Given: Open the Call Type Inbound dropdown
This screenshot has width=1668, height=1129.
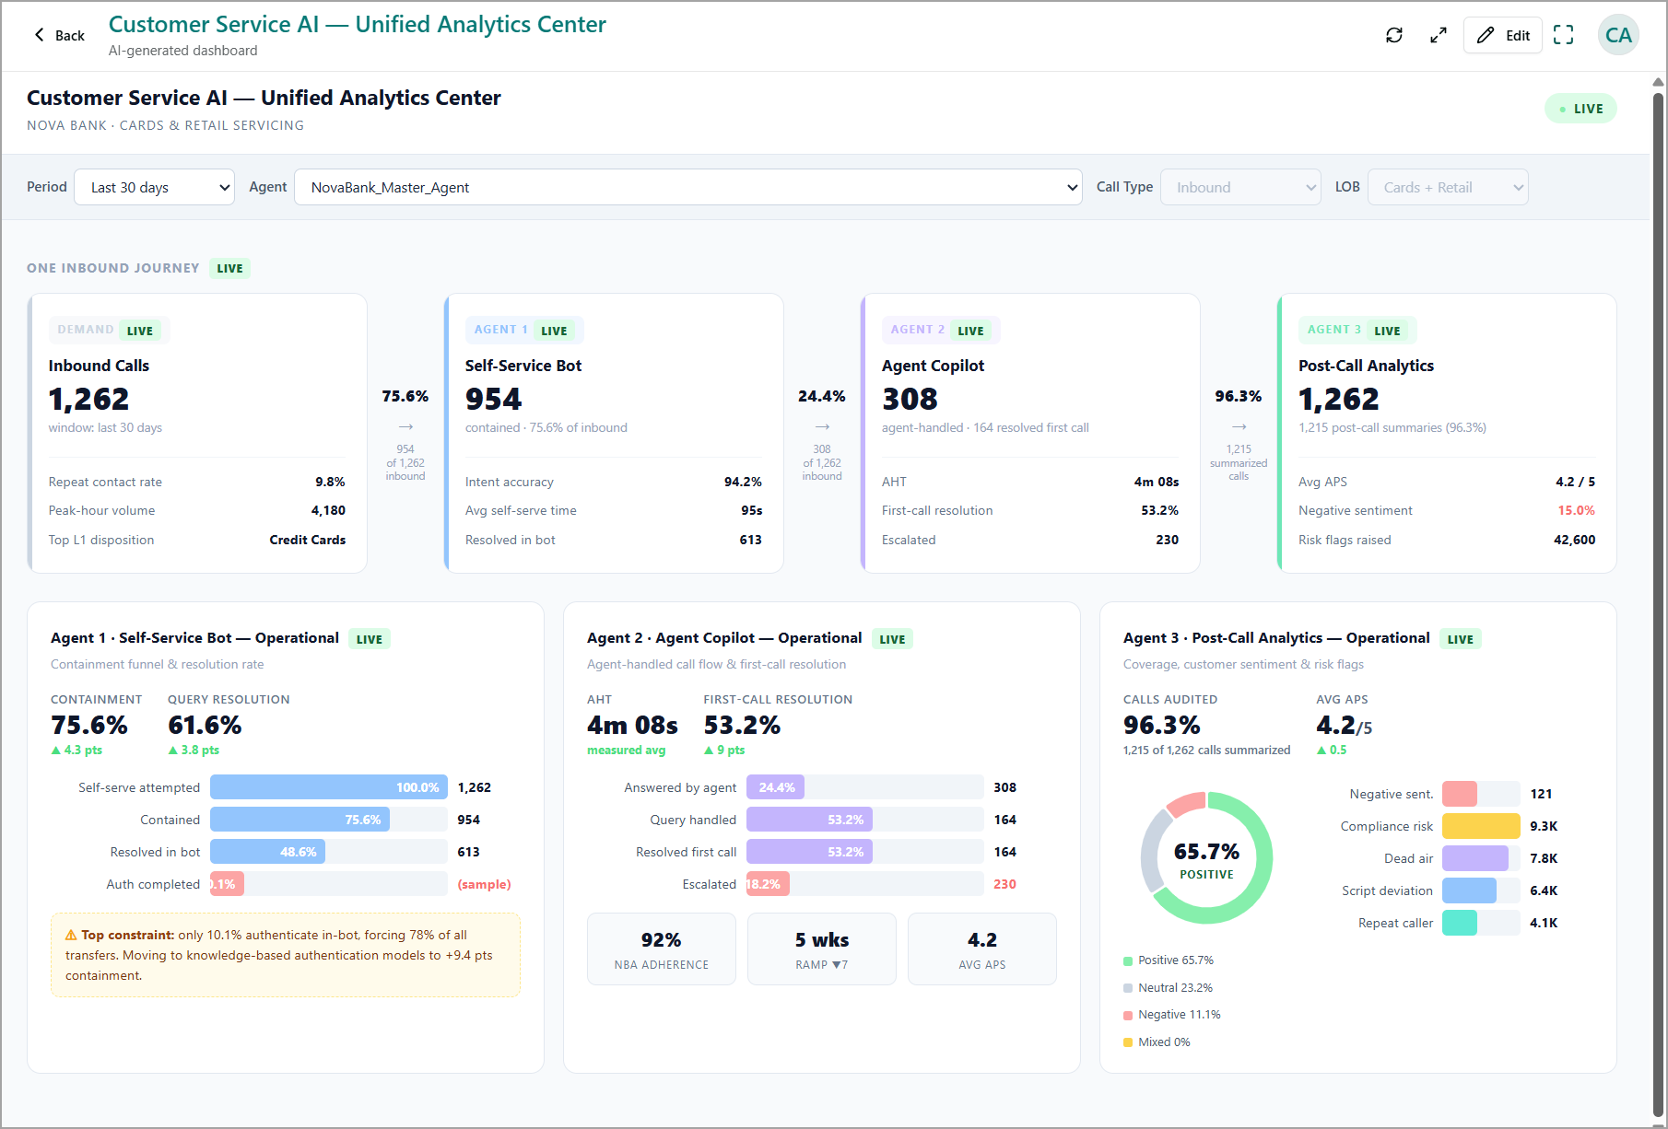Looking at the screenshot, I should [x=1240, y=187].
